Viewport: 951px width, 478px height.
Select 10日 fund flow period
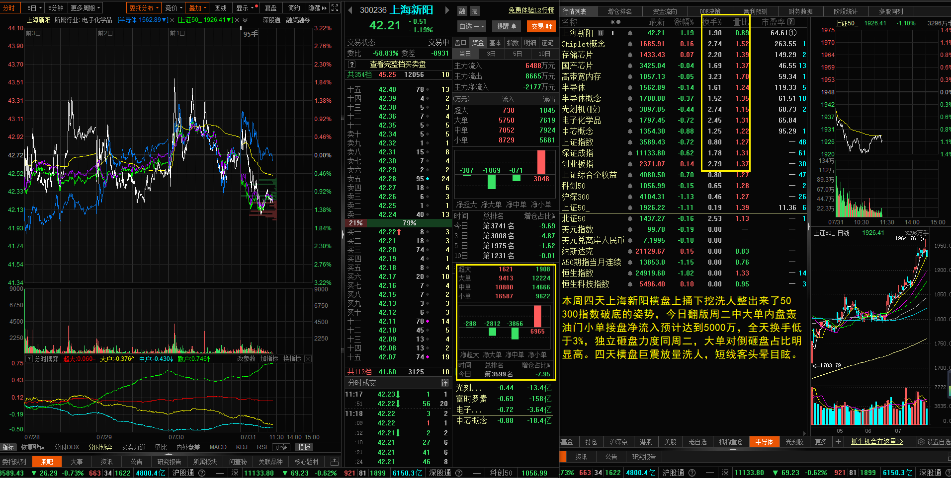click(544, 54)
